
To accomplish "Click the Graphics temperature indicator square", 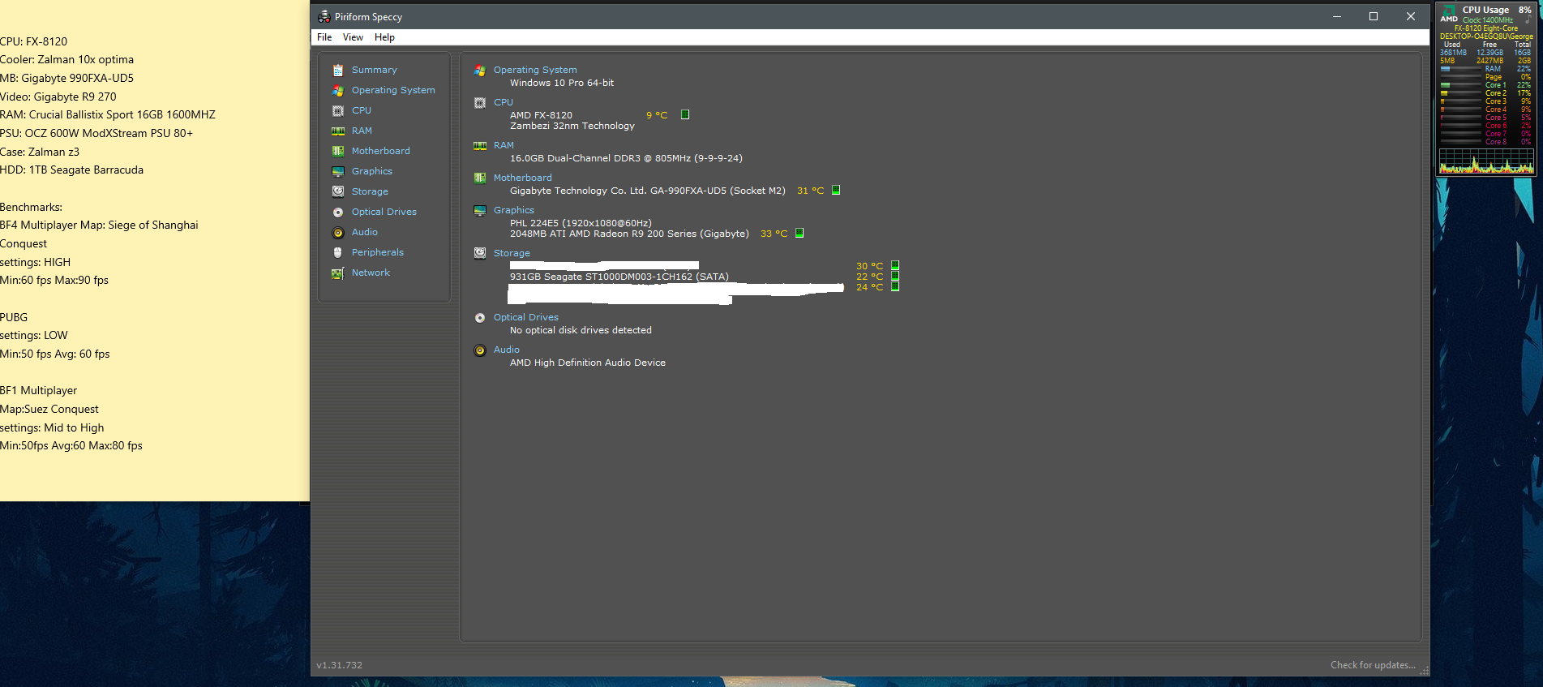I will (x=799, y=233).
